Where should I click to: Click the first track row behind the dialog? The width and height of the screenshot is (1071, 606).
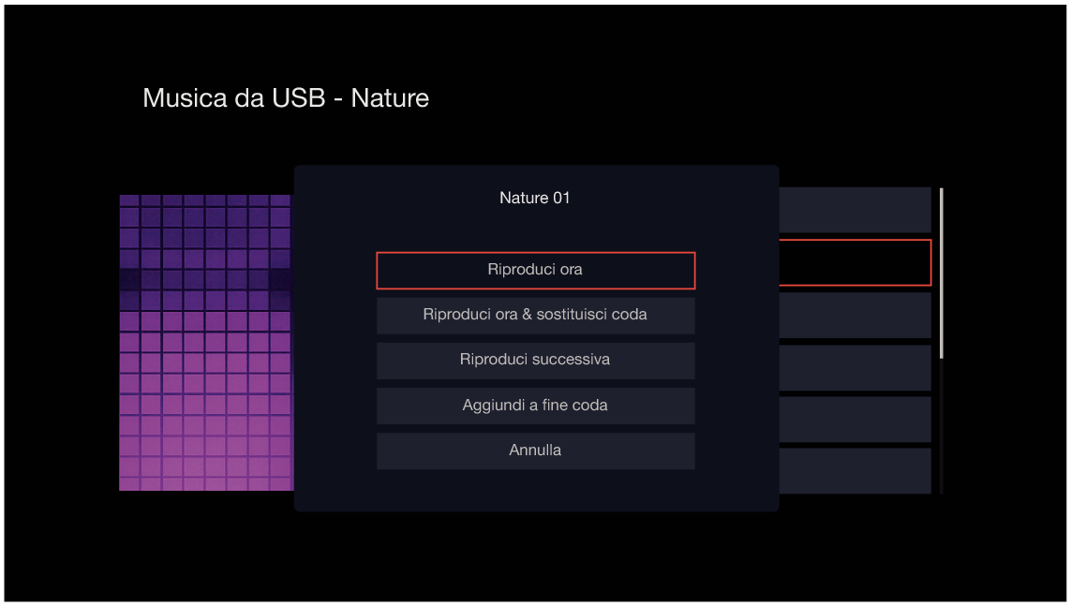coord(855,210)
